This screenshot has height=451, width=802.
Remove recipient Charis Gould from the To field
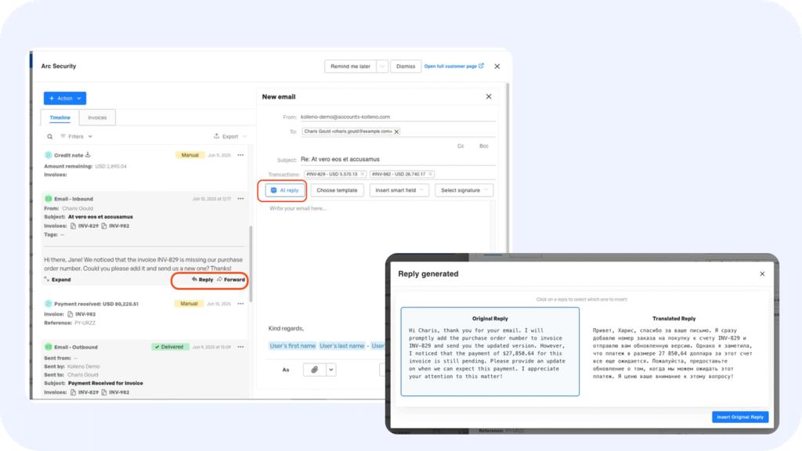[x=396, y=132]
